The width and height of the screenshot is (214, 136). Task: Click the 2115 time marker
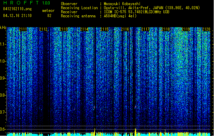[x=104, y=29]
